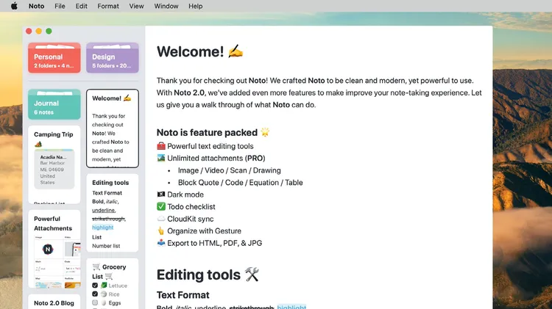Click the cloud emoji before CloudKit sync
Viewport: 552px width, 309px height.
[x=161, y=219]
